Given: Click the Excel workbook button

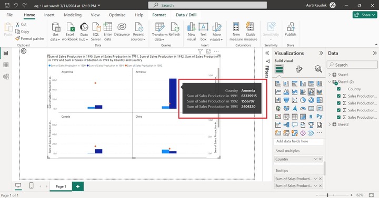Looking at the screenshot, I should [69, 32].
